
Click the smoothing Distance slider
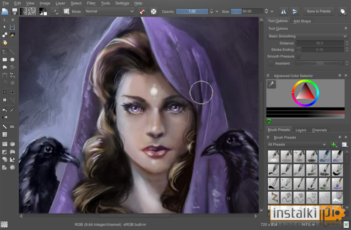(319, 43)
